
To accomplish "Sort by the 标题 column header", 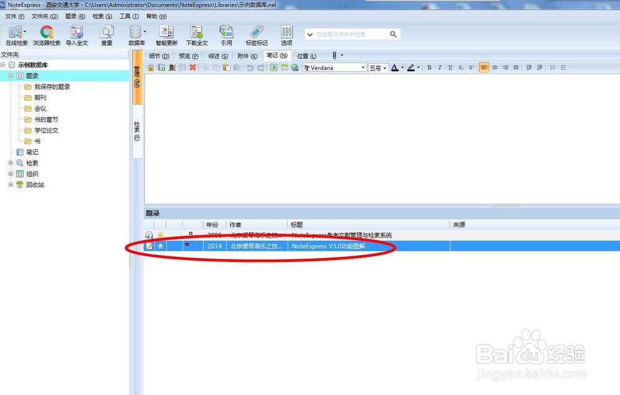I will pyautogui.click(x=368, y=225).
